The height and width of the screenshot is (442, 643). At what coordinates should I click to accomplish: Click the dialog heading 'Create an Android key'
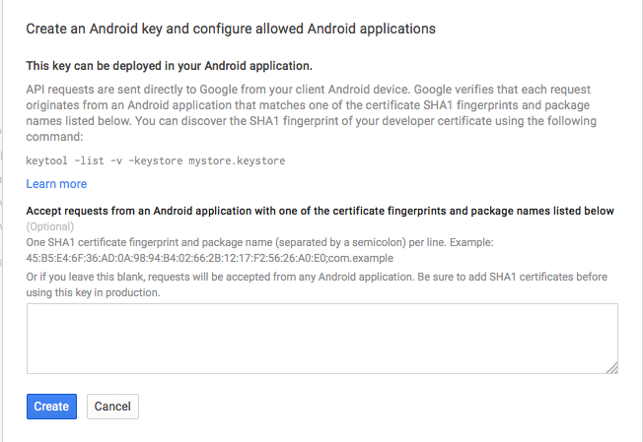click(231, 29)
